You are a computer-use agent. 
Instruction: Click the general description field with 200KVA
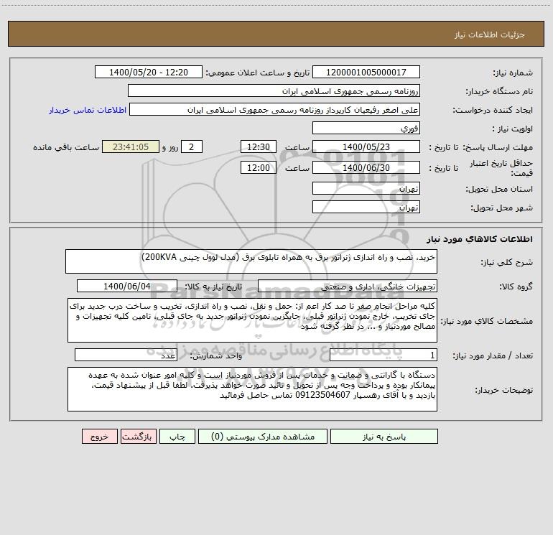251,261
